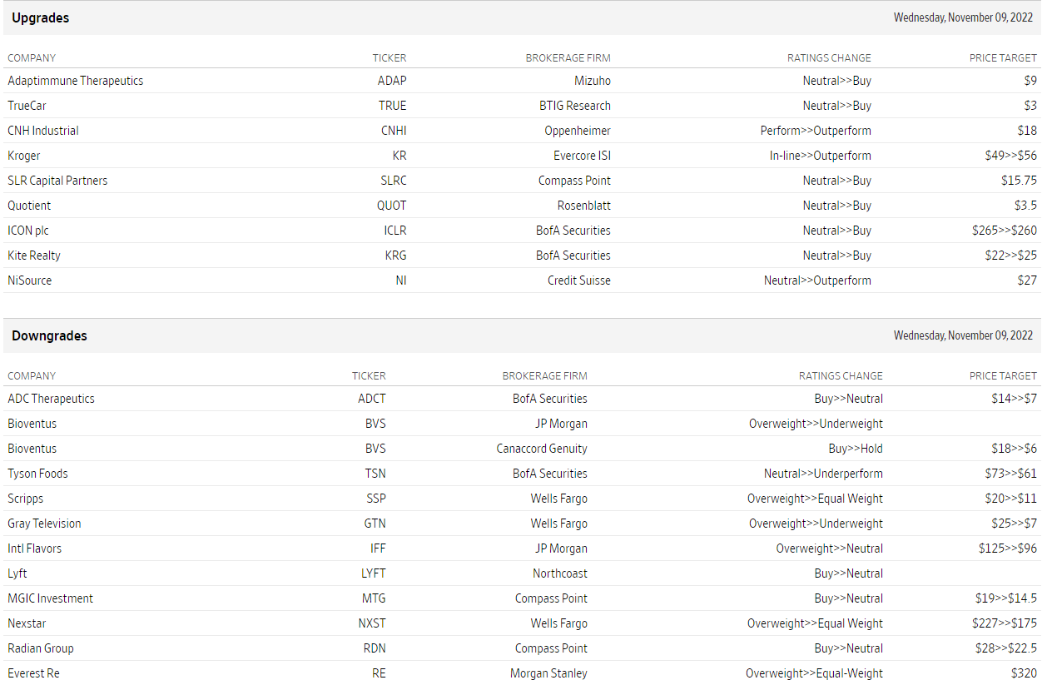Image resolution: width=1047 pixels, height=685 pixels.
Task: Click the Downgrades section heading
Action: pyautogui.click(x=49, y=335)
